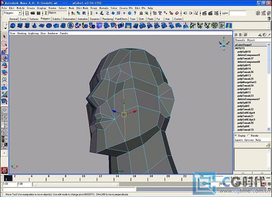The height and width of the screenshot is (197, 272).
Task: Open the shelf menu arrow button
Action: click(5, 28)
